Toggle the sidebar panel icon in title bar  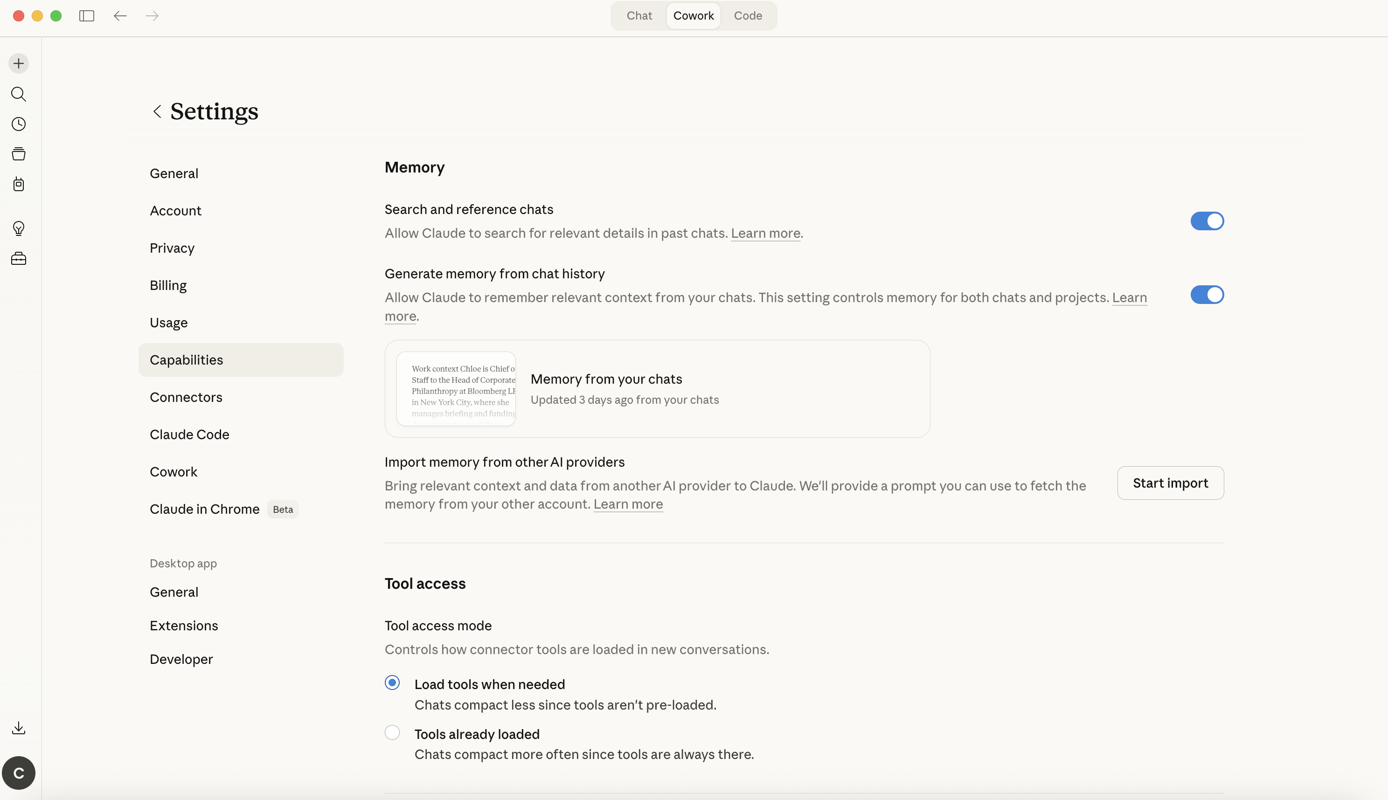[87, 16]
